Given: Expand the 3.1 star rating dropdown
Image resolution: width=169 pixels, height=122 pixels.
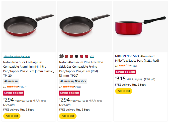Looking at the screenshot, I should pos(131,66).
